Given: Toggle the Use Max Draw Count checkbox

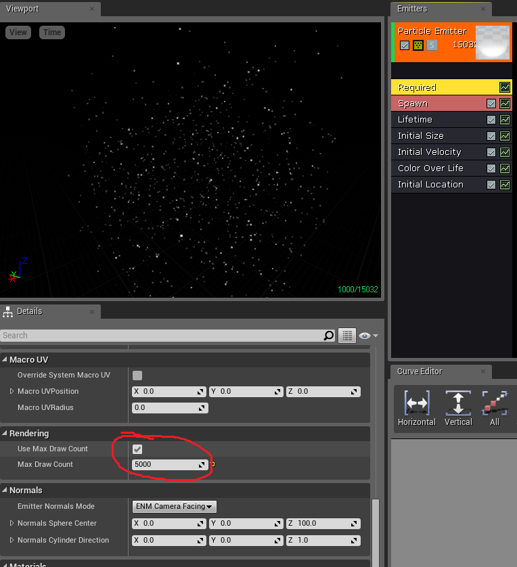Looking at the screenshot, I should coord(137,449).
